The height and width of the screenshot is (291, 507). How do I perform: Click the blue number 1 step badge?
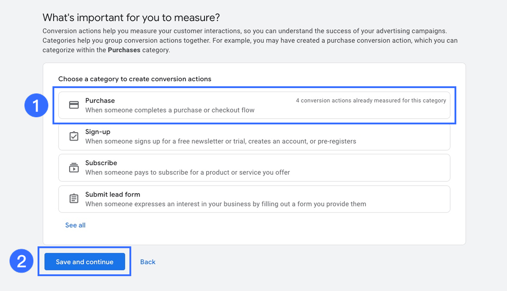[x=36, y=105]
